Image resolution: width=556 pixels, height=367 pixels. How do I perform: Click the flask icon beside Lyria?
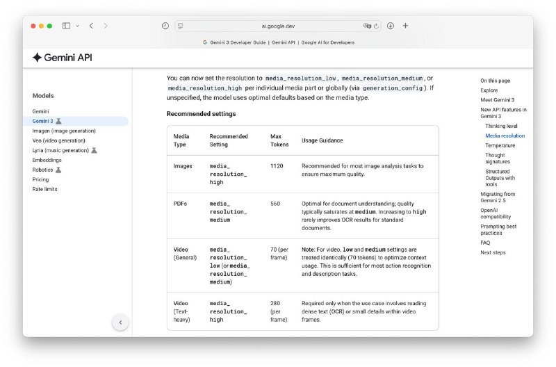tap(94, 150)
